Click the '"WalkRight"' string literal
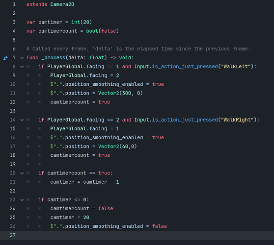The image size is (274, 245). click(x=237, y=120)
